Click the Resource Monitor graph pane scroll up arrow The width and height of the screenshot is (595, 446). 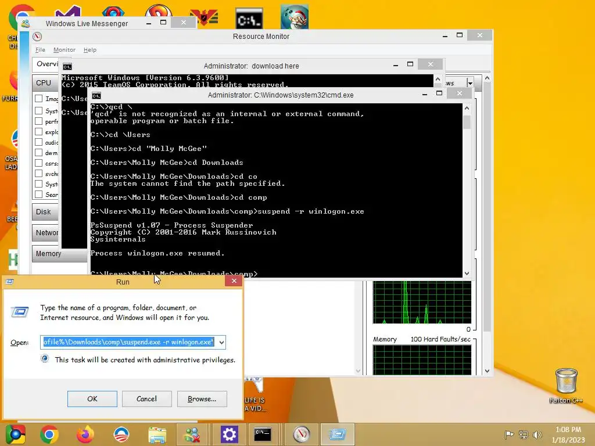pyautogui.click(x=488, y=78)
